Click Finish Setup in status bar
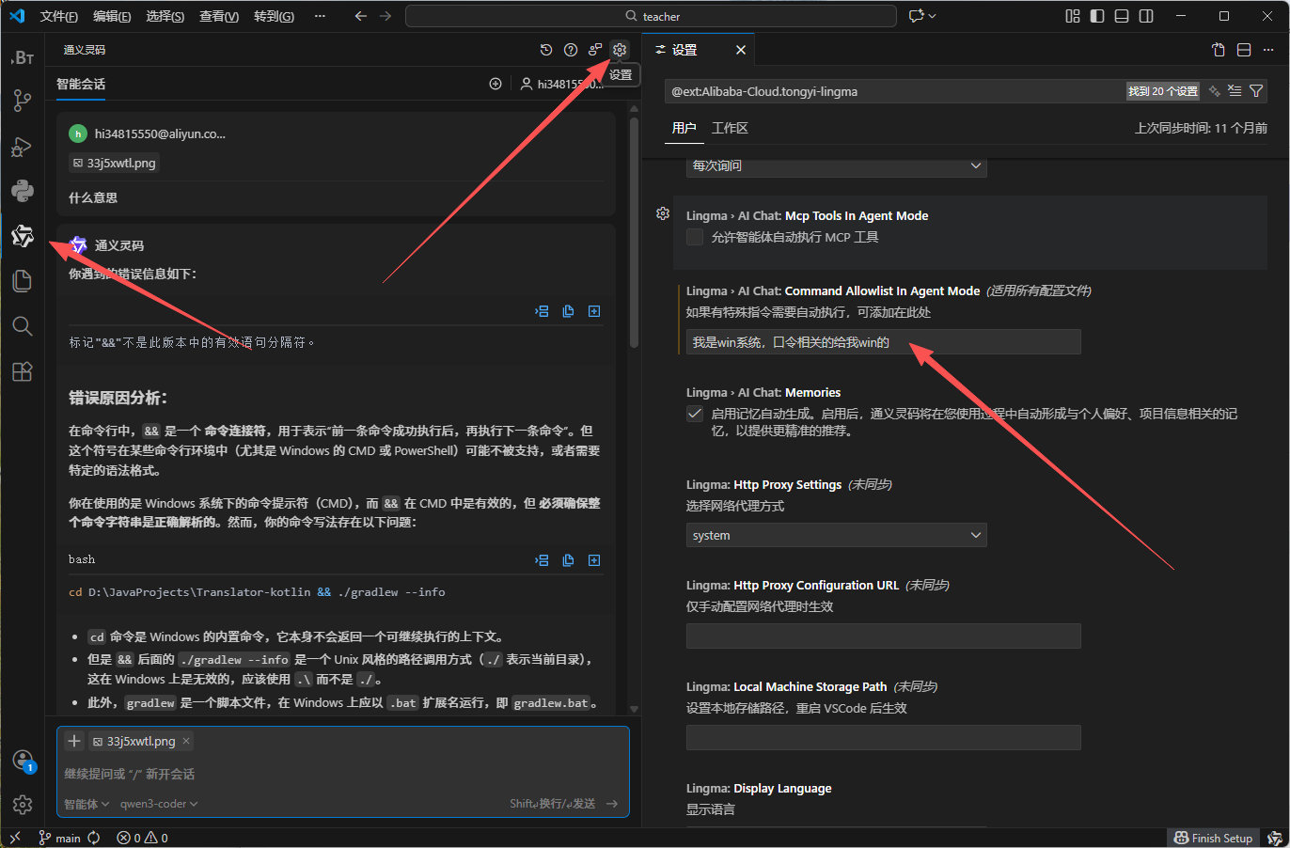Viewport: 1290px width, 848px height. (1213, 838)
